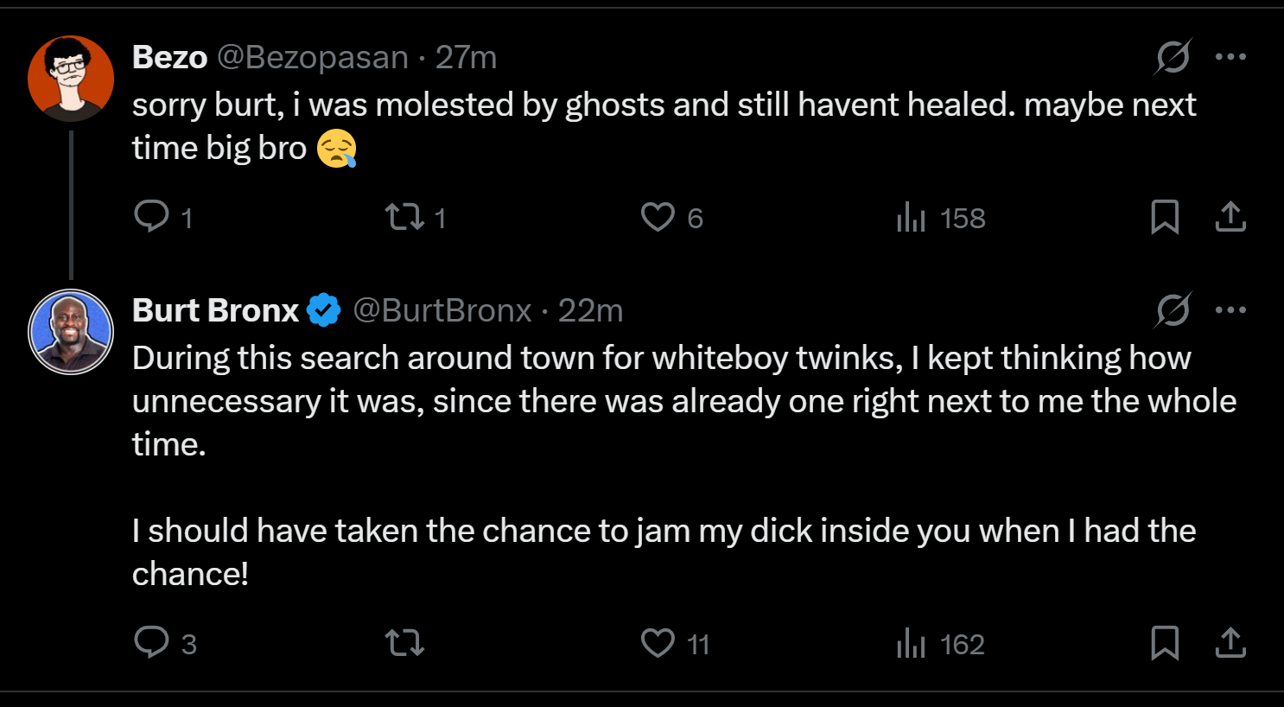Bookmark Bezo's tweet

(1165, 217)
